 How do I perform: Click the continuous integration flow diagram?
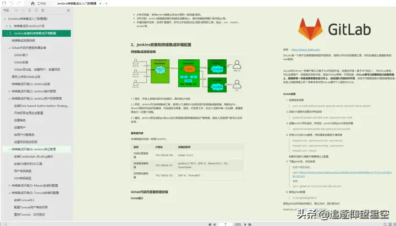pyautogui.click(x=187, y=75)
